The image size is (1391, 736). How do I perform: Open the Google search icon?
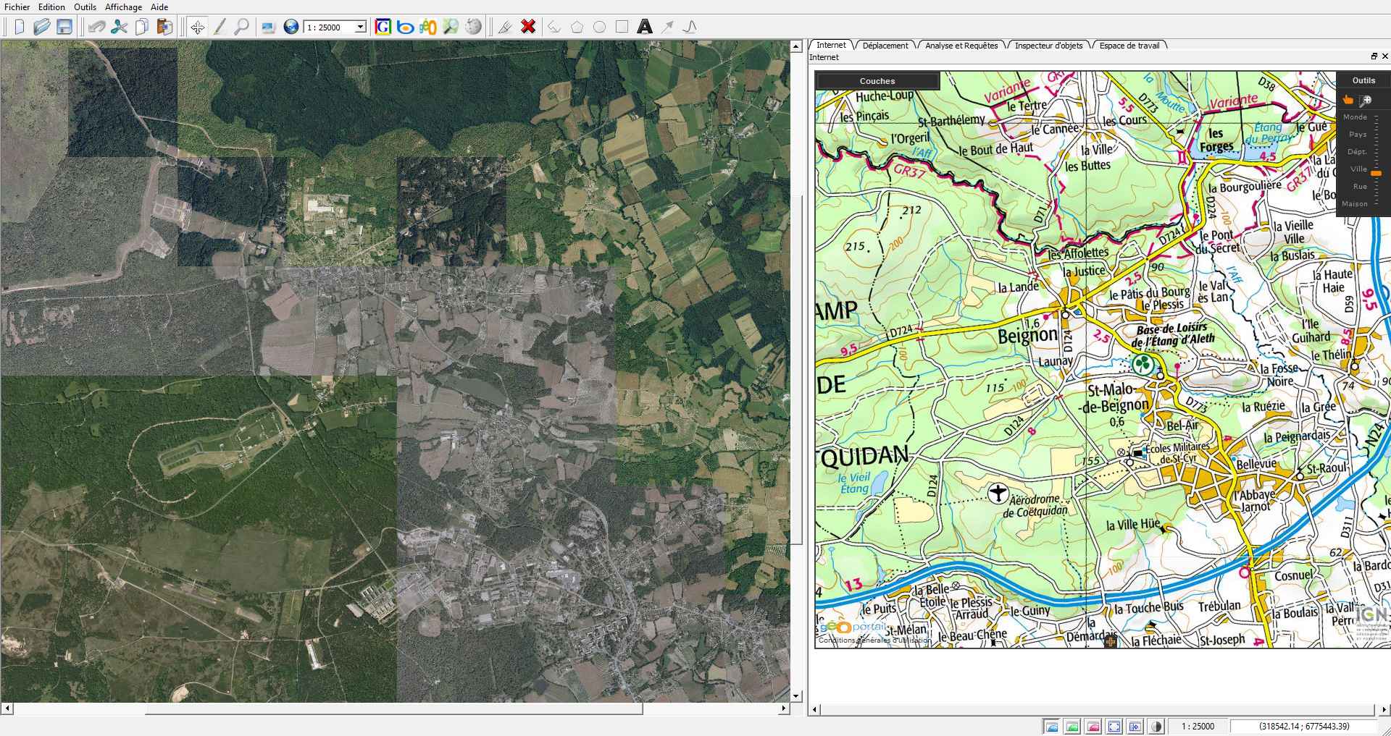[383, 28]
